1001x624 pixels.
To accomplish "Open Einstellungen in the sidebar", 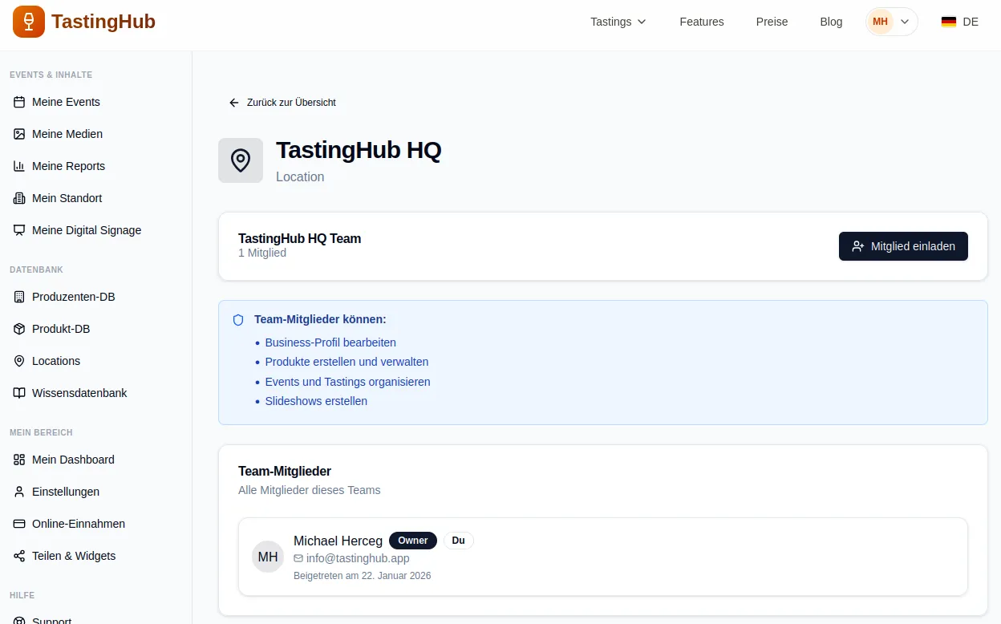I will tap(66, 492).
